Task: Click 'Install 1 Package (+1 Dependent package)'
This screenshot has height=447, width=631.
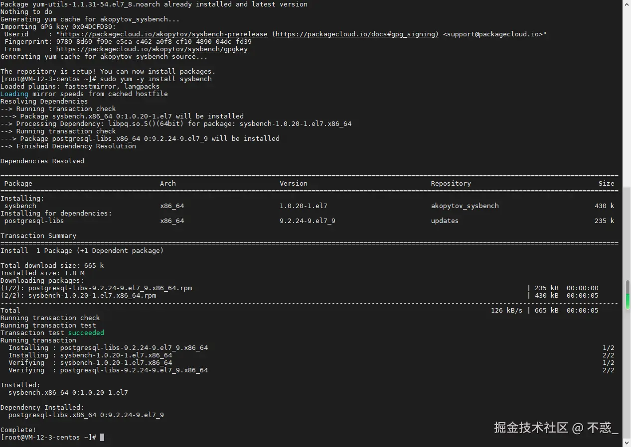Action: pyautogui.click(x=82, y=251)
